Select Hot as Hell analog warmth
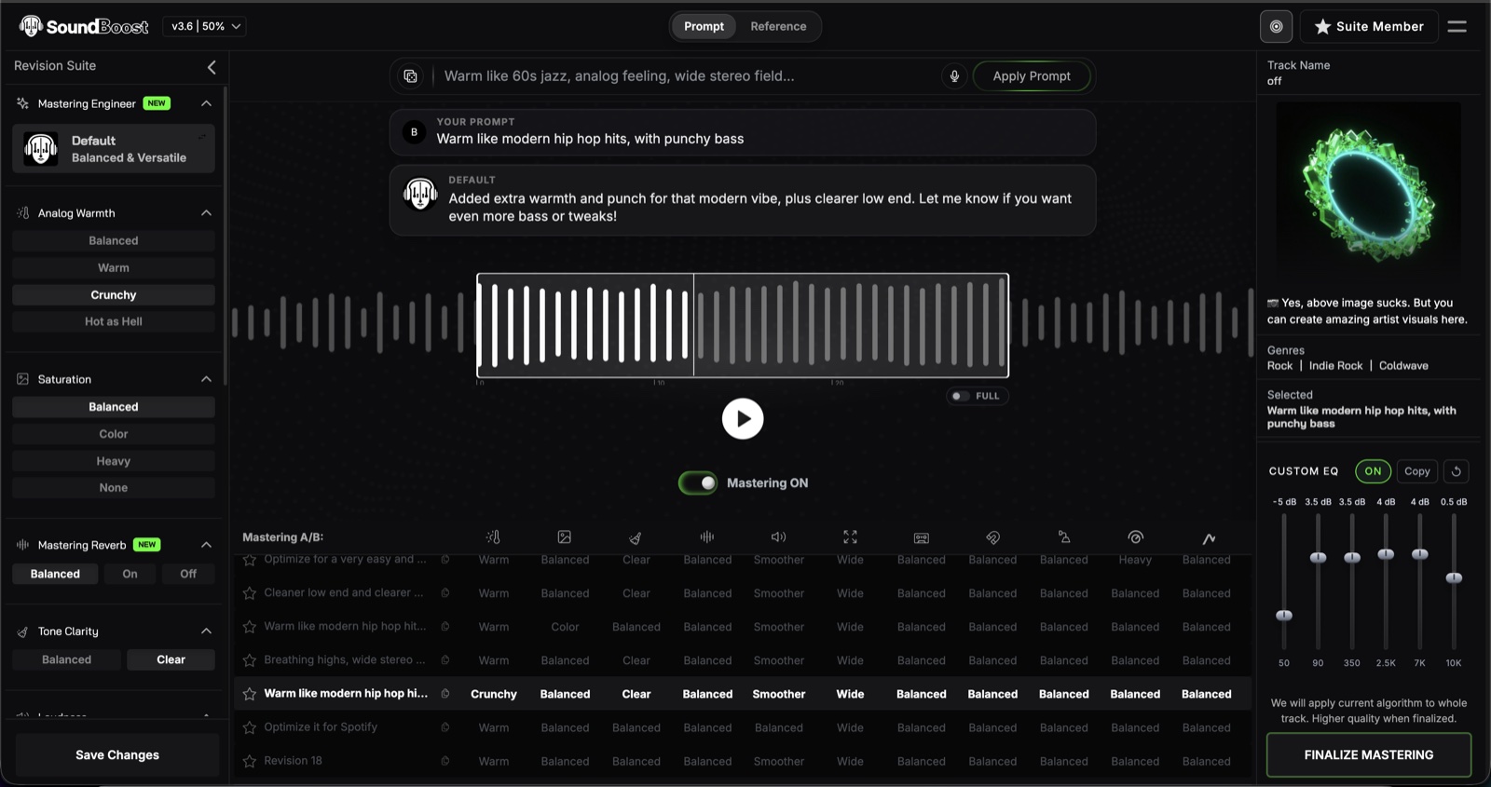This screenshot has width=1491, height=787. click(114, 321)
